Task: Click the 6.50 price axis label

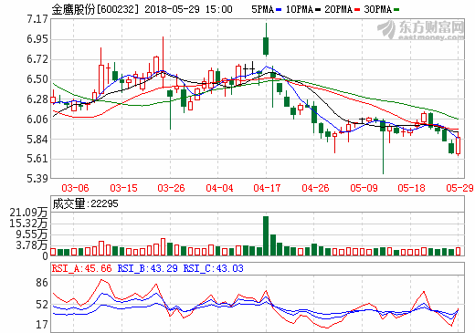Action: coord(37,79)
